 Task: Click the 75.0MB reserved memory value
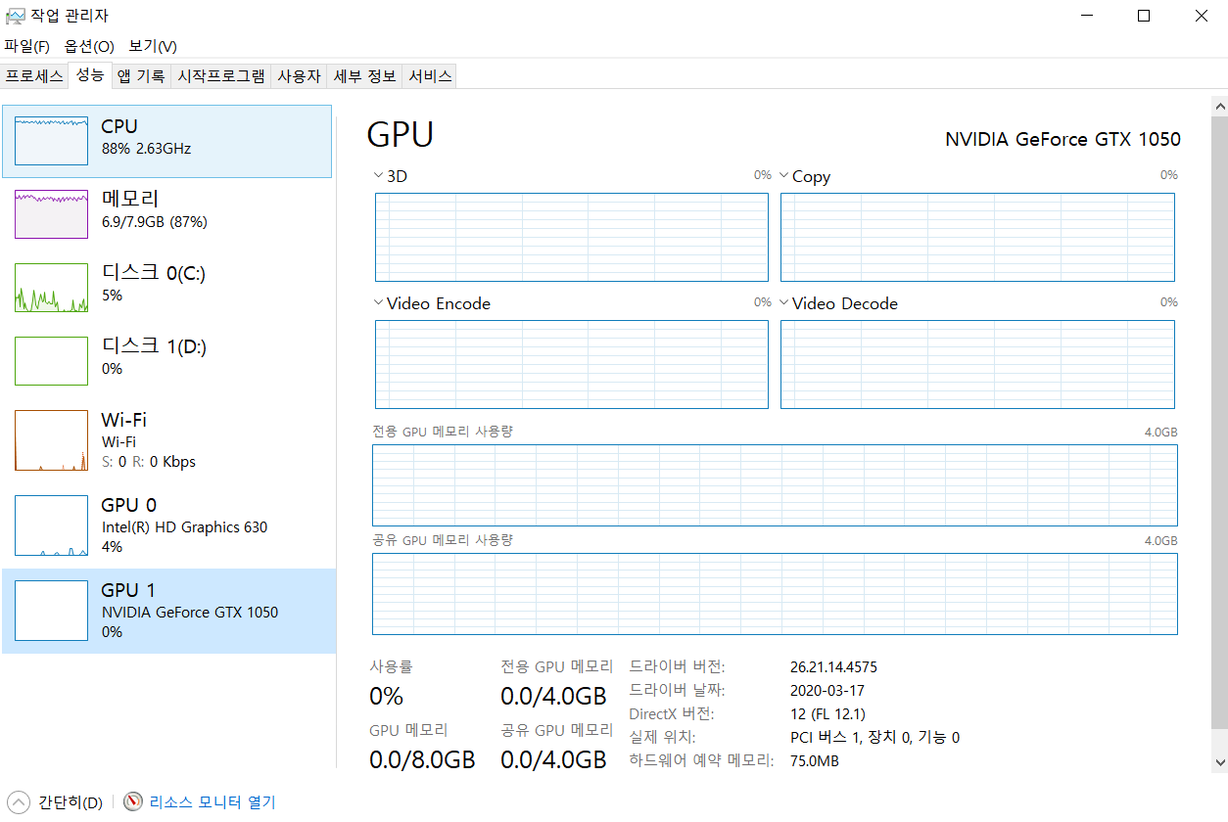point(814,760)
